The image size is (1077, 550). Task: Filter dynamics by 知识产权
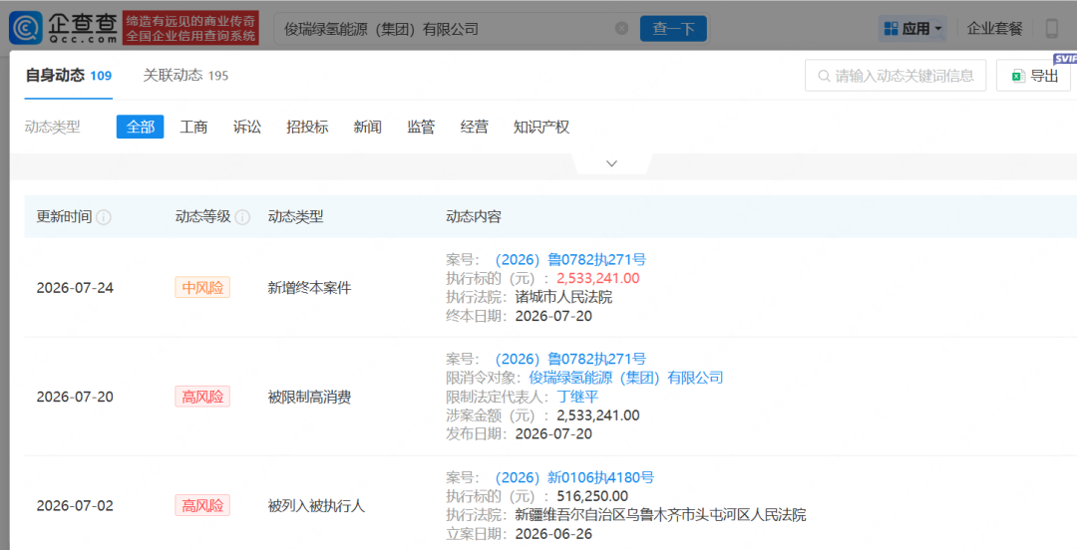541,127
